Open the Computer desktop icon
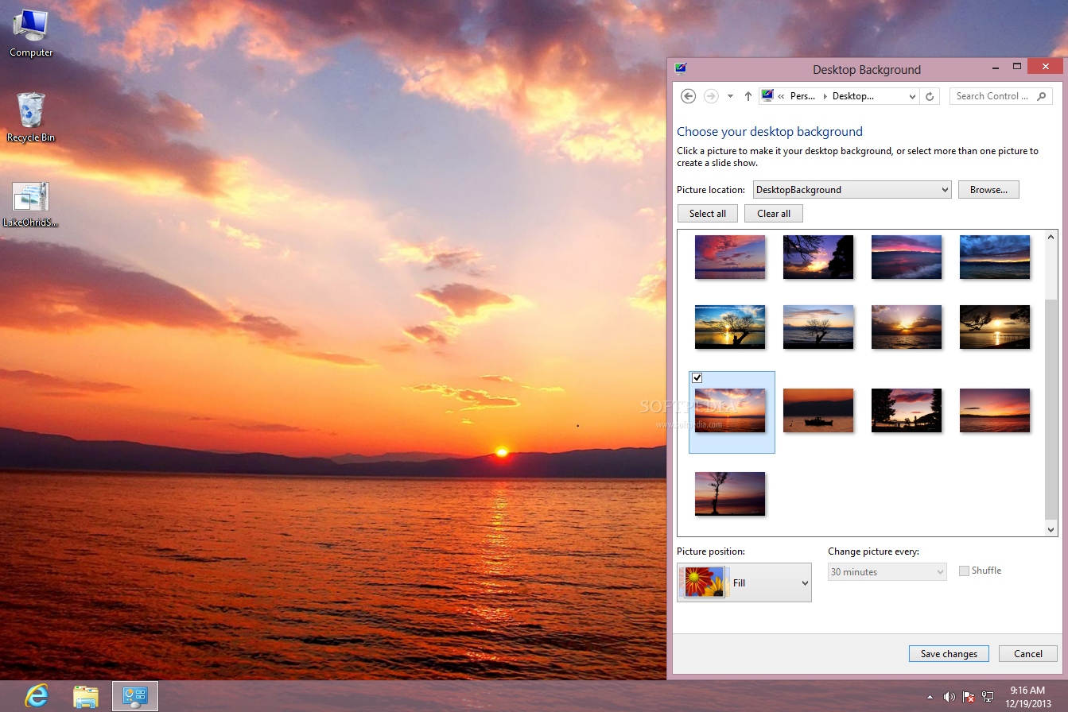The width and height of the screenshot is (1068, 712). point(31,33)
